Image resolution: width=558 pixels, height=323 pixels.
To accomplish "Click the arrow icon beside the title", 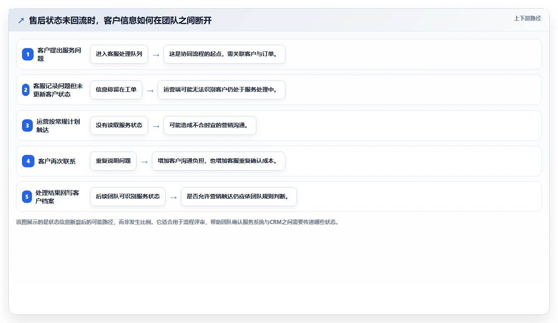I will pyautogui.click(x=21, y=20).
